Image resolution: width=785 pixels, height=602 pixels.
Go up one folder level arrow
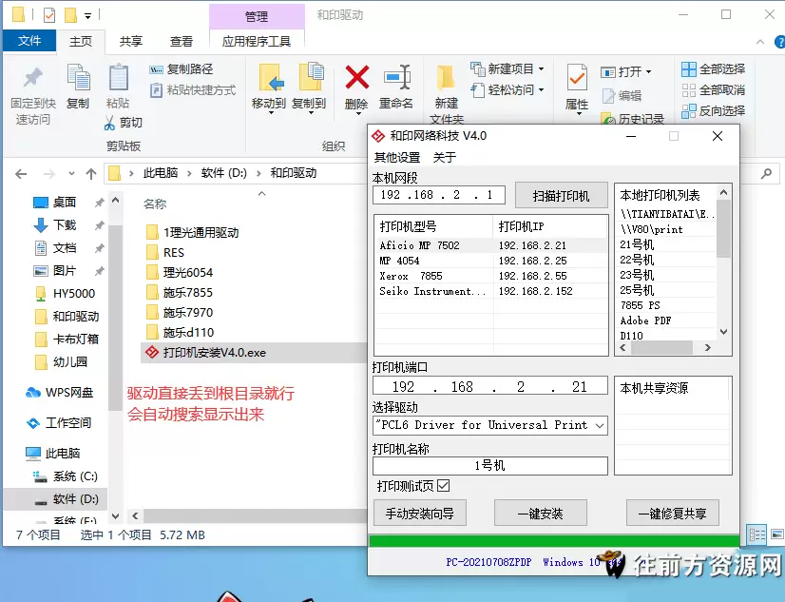point(91,174)
